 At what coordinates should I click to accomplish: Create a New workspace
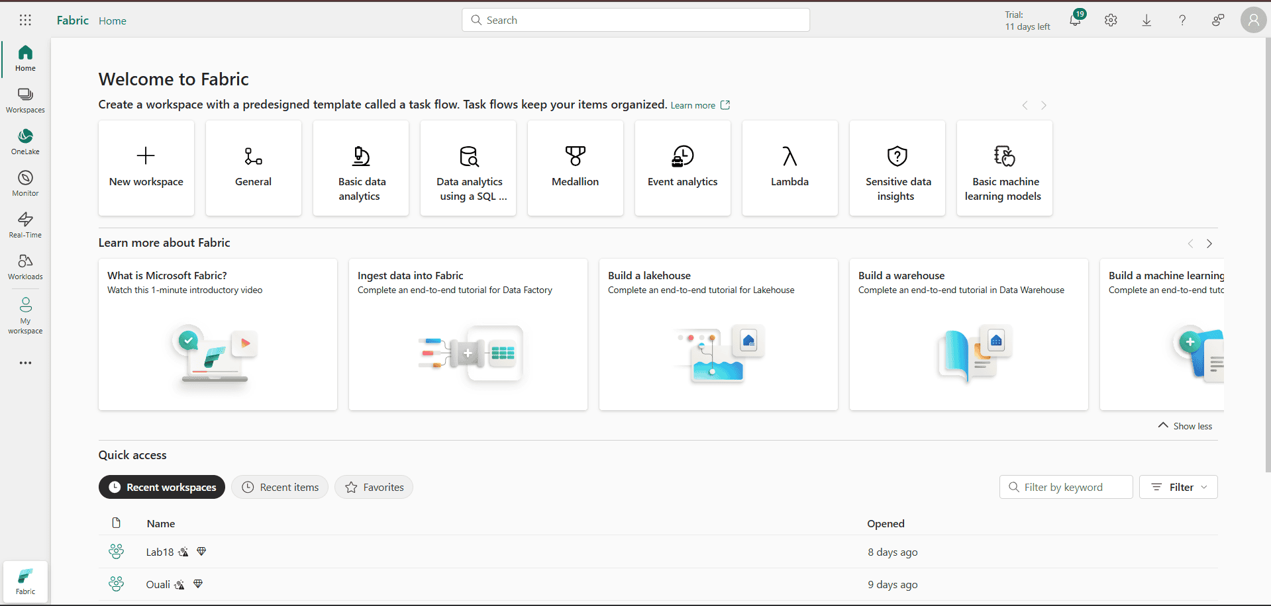[146, 167]
